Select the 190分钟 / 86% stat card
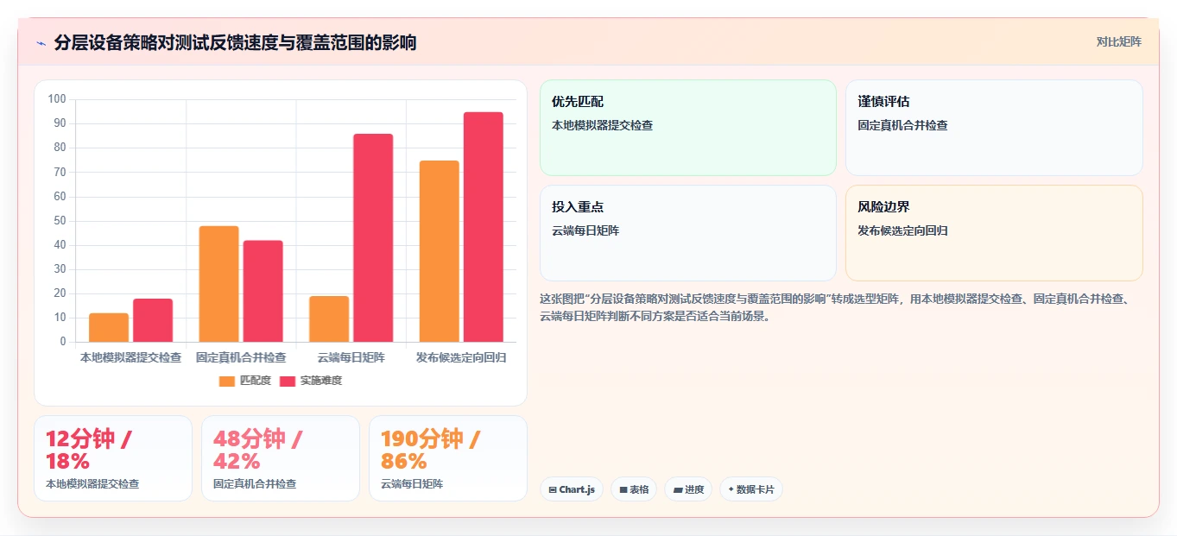This screenshot has width=1177, height=536. [x=448, y=458]
